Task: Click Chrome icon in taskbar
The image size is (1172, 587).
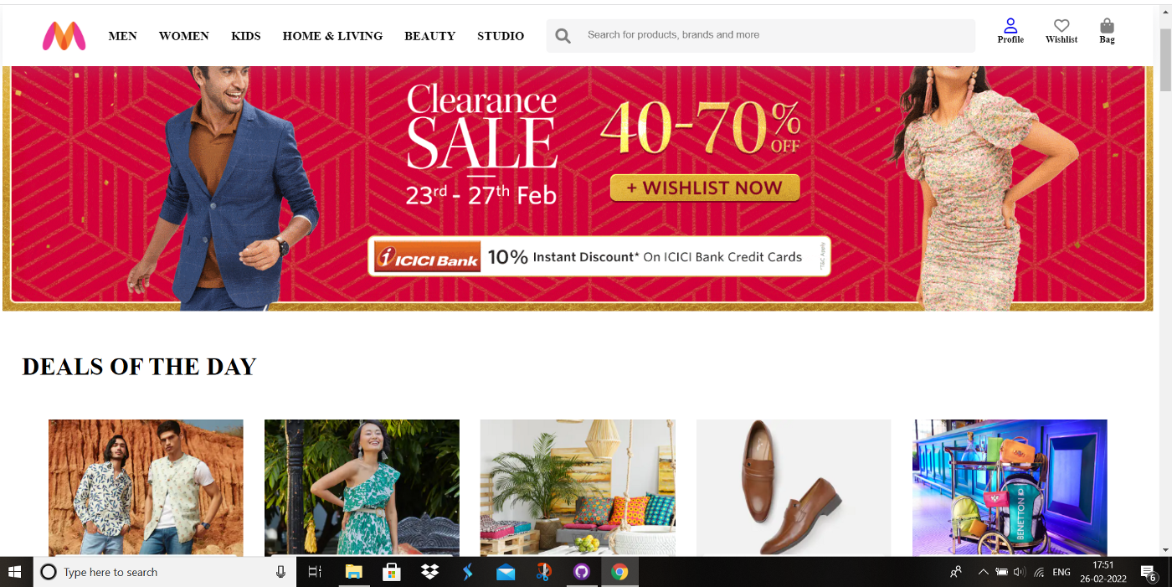Action: [619, 572]
